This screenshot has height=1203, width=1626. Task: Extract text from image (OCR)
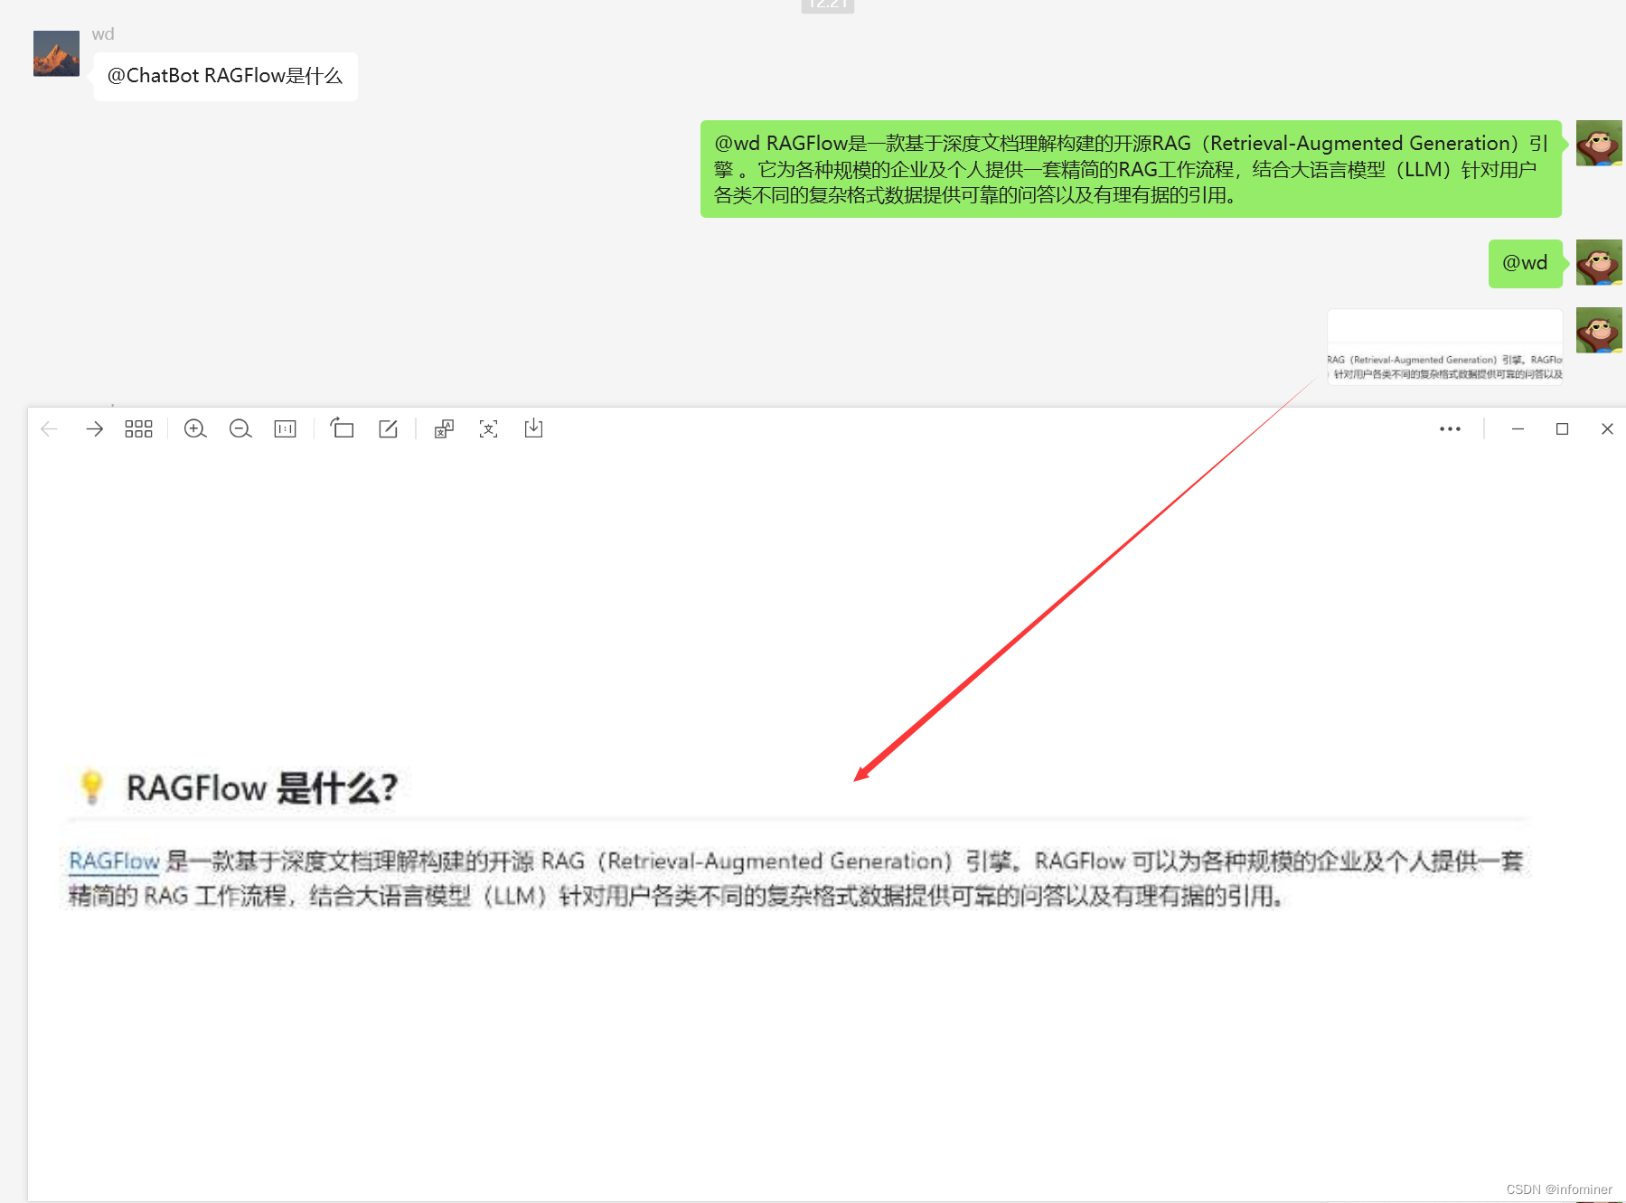click(488, 429)
